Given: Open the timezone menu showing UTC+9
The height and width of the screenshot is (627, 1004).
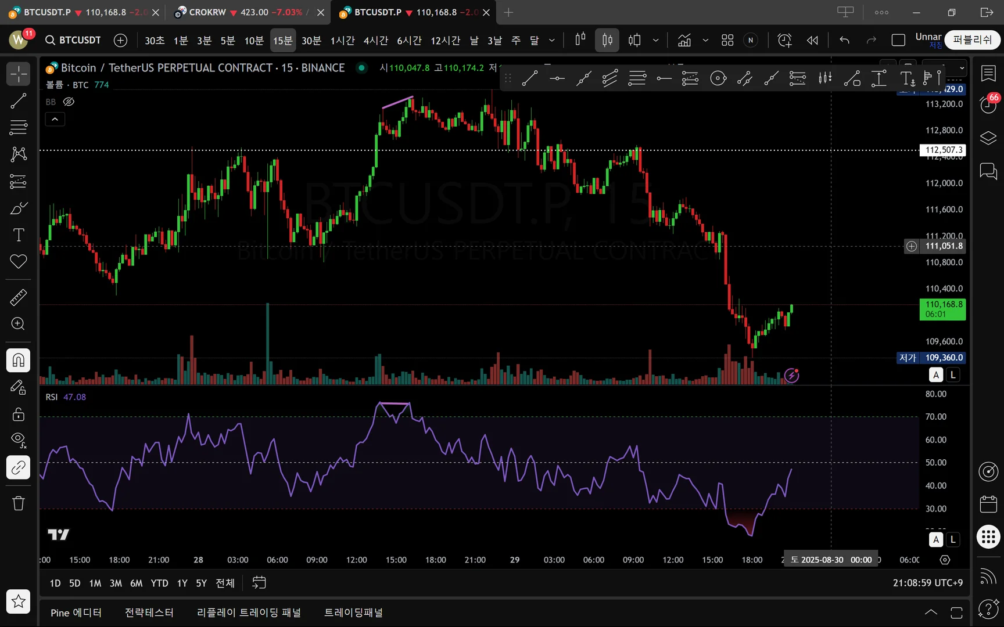Looking at the screenshot, I should (x=927, y=583).
